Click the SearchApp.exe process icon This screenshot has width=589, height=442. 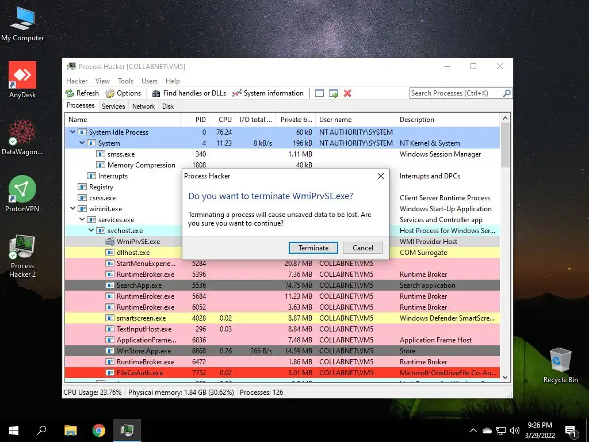click(x=110, y=285)
